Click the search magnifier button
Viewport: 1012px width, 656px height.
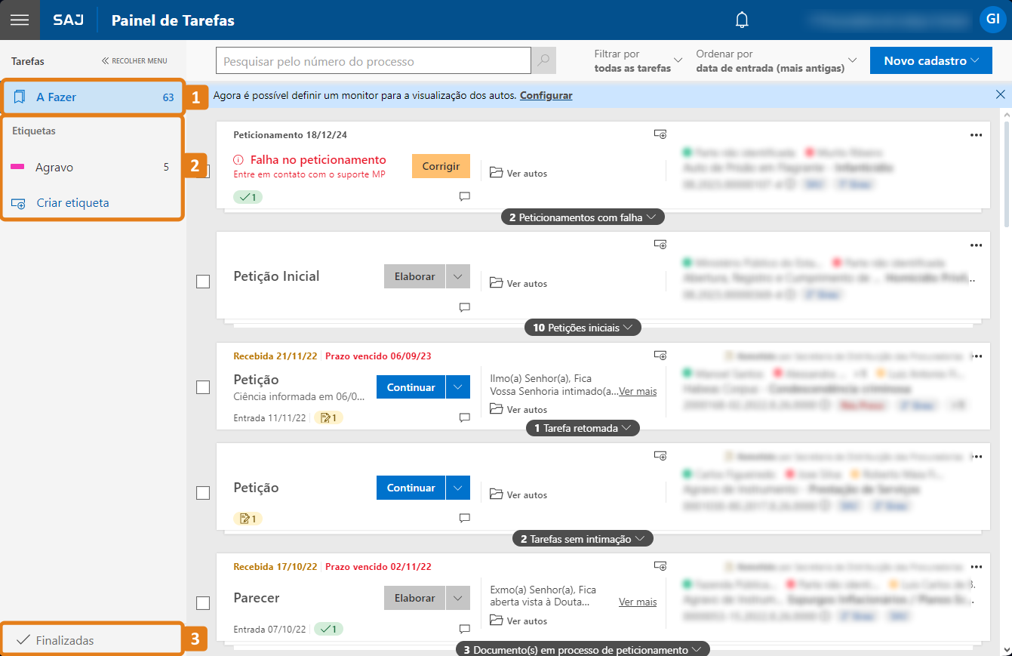pyautogui.click(x=543, y=61)
